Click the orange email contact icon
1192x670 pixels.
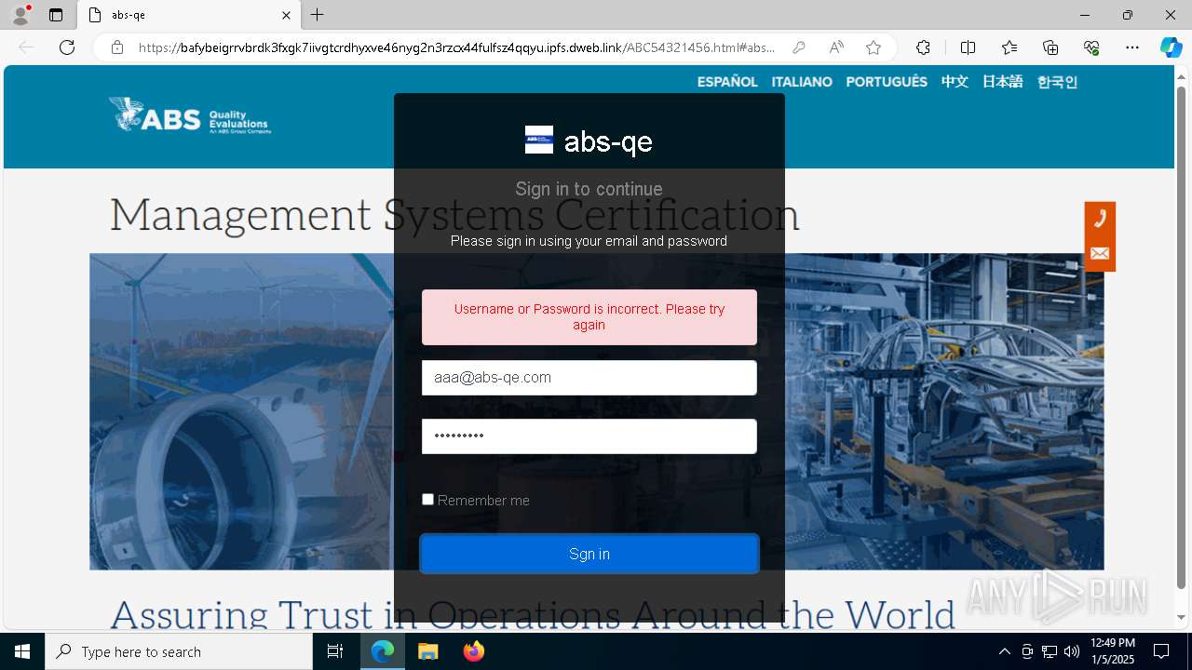point(1100,254)
